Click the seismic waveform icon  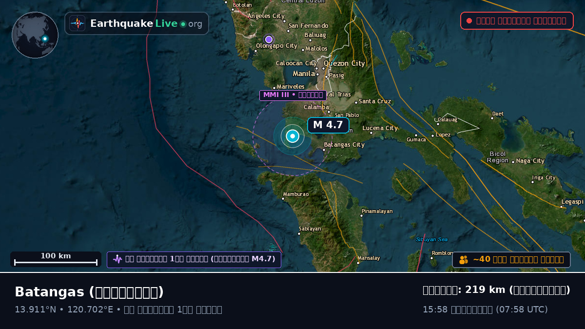pos(117,259)
